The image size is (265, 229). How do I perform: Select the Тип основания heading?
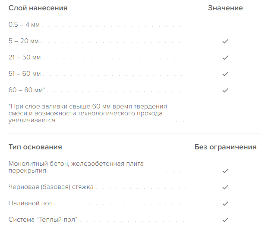tap(35, 147)
